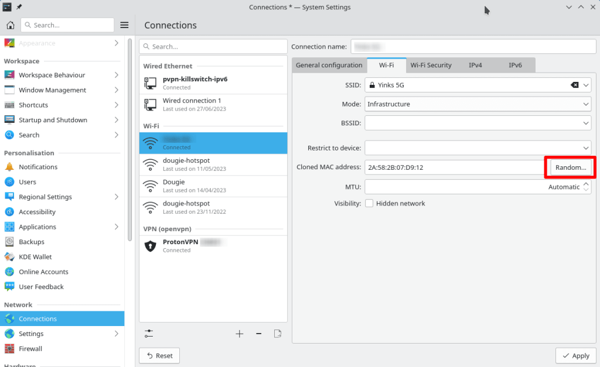Image resolution: width=600 pixels, height=367 pixels.
Task: Click the Cloned MAC address field
Action: (455, 167)
